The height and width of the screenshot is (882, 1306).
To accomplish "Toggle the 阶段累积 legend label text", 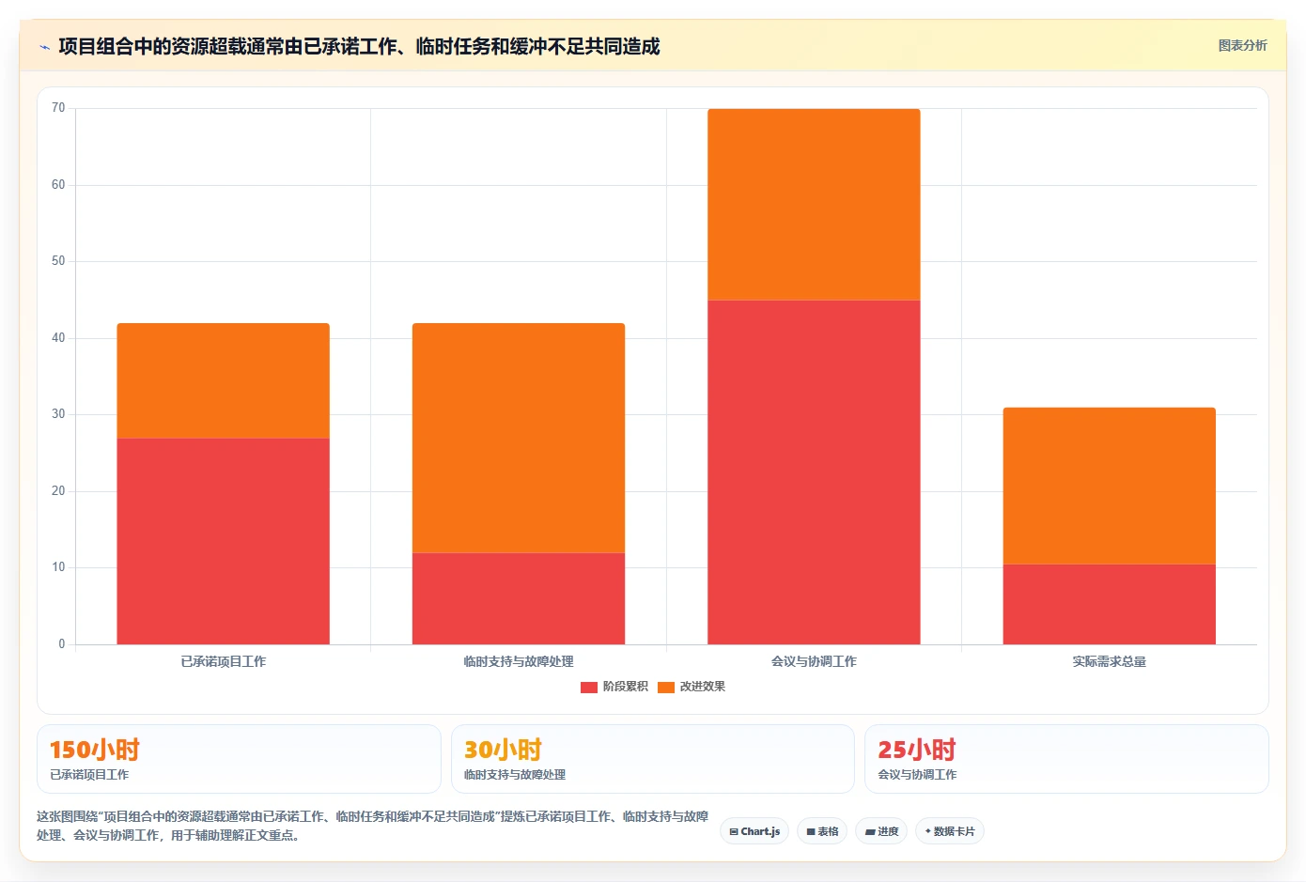I will 626,687.
